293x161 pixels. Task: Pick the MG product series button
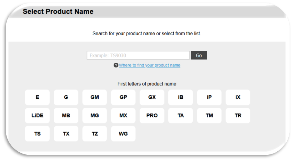pyautogui.click(x=95, y=115)
